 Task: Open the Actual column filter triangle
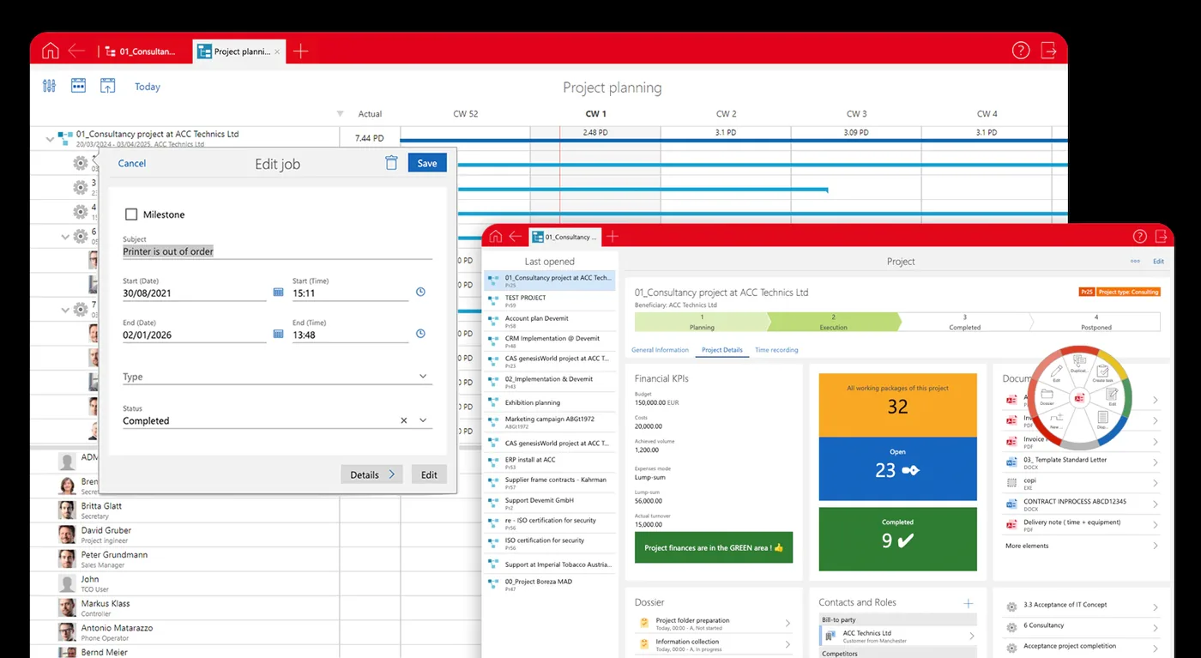pyautogui.click(x=340, y=114)
